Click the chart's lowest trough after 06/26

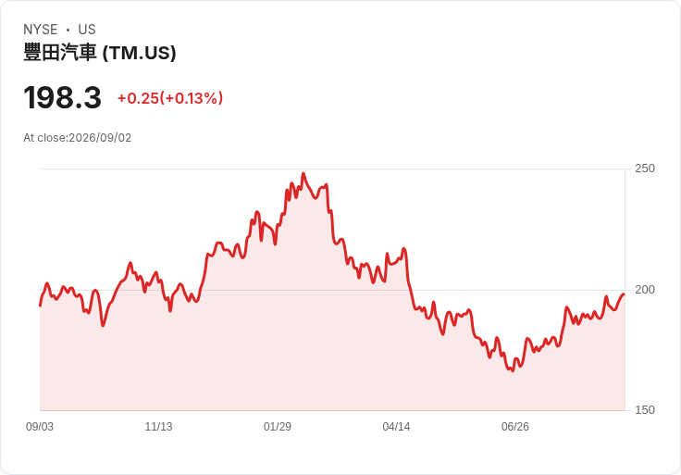pyautogui.click(x=513, y=370)
